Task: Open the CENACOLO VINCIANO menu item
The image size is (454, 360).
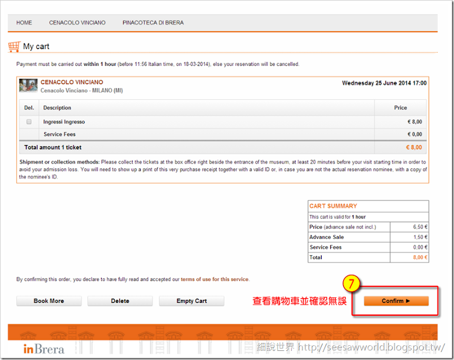Action: point(77,23)
